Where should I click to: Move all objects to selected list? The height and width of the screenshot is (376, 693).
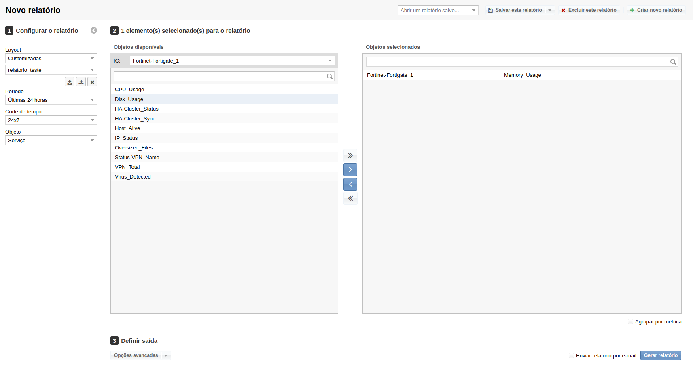[350, 155]
